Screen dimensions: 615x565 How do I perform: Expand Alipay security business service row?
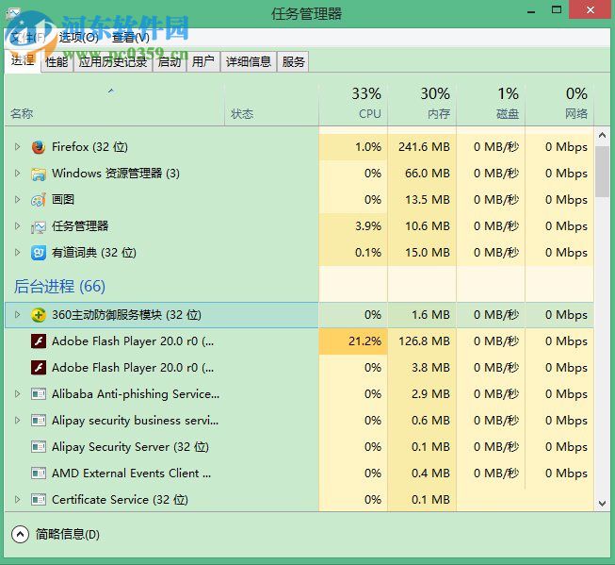pos(17,420)
